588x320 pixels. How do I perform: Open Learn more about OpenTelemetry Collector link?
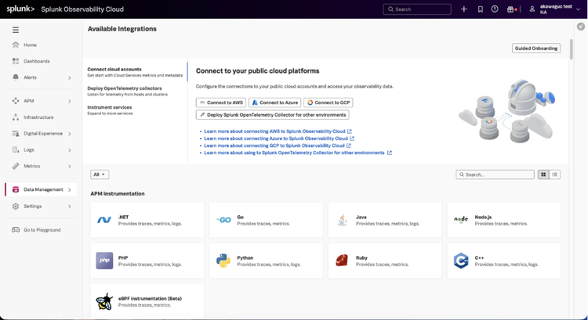pyautogui.click(x=298, y=153)
